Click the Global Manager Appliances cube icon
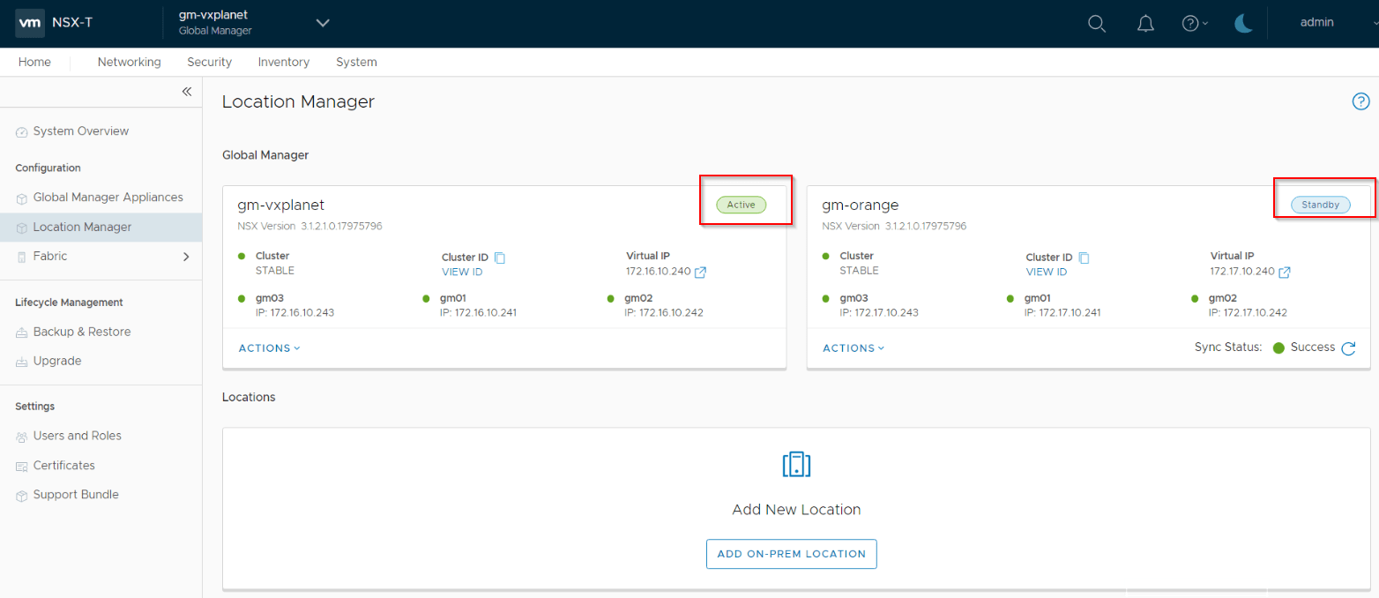 22,198
